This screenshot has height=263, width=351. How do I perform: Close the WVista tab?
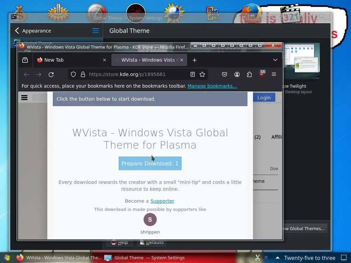[182, 60]
